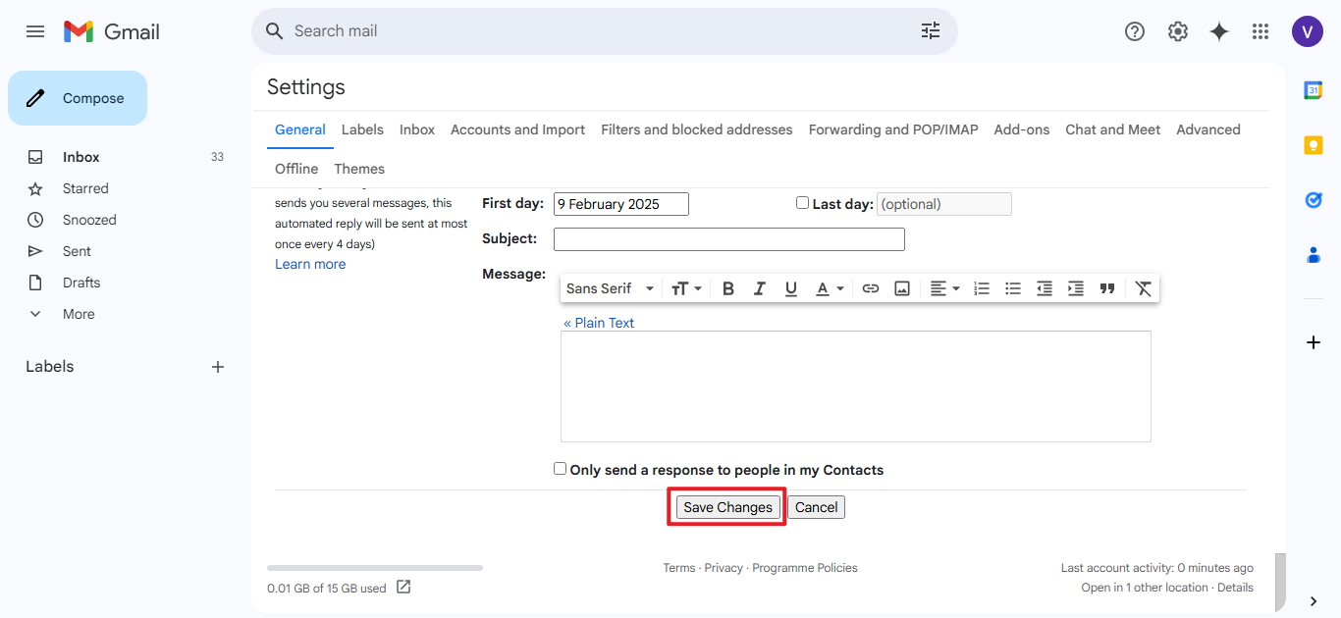Enable the Last day checkbox
Image resolution: width=1341 pixels, height=618 pixels.
click(802, 203)
